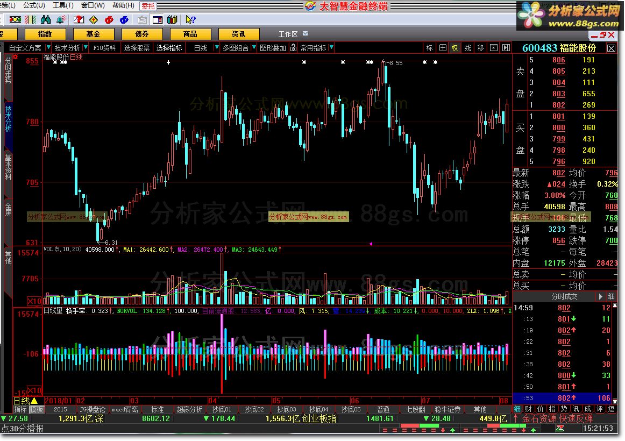This screenshot has height=441, width=625.
Task: Open the 帮助(H) menu
Action: click(123, 5)
